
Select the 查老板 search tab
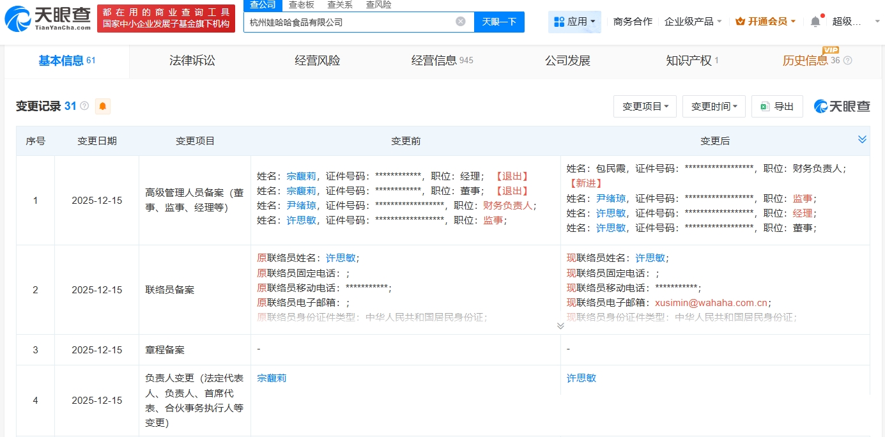(301, 5)
